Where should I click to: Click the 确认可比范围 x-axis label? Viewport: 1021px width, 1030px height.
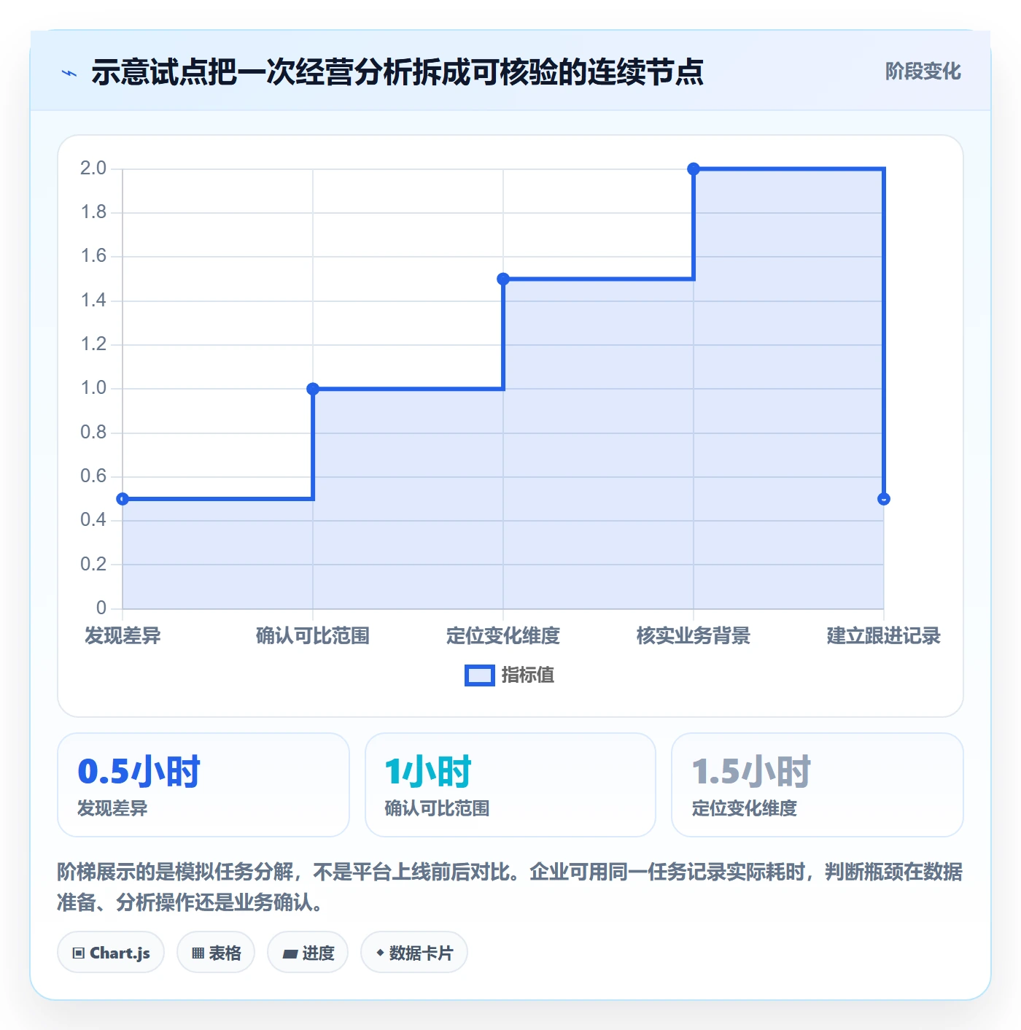tap(313, 636)
